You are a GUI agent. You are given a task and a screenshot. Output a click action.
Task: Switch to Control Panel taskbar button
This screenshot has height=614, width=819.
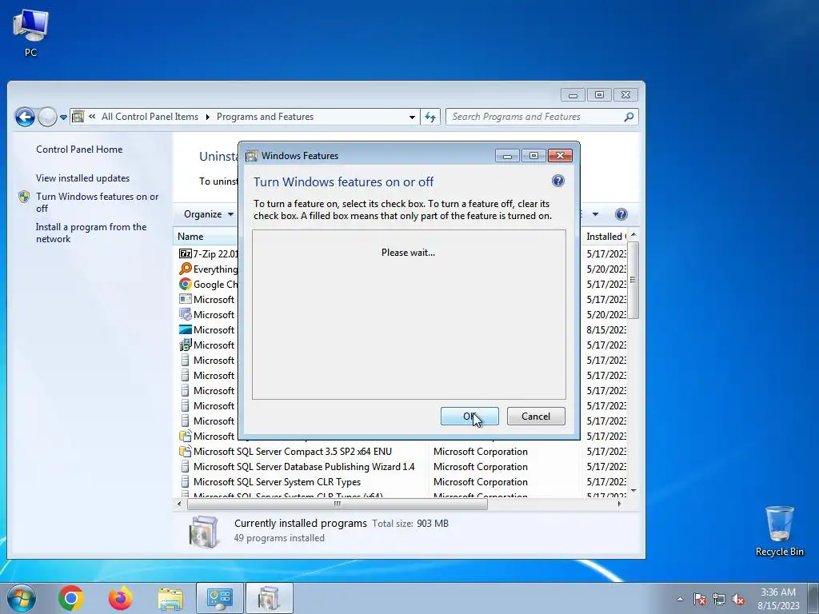tap(219, 598)
